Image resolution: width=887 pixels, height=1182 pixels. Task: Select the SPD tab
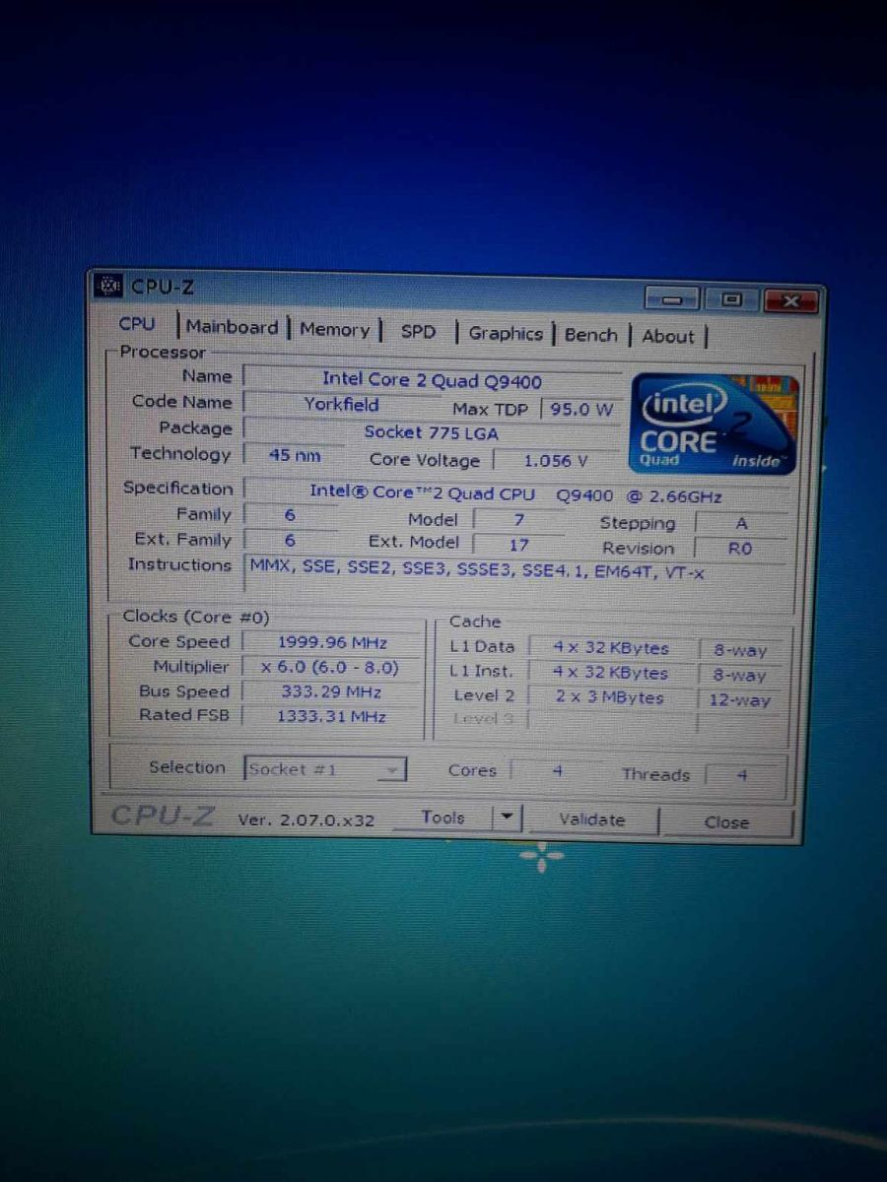(x=418, y=332)
